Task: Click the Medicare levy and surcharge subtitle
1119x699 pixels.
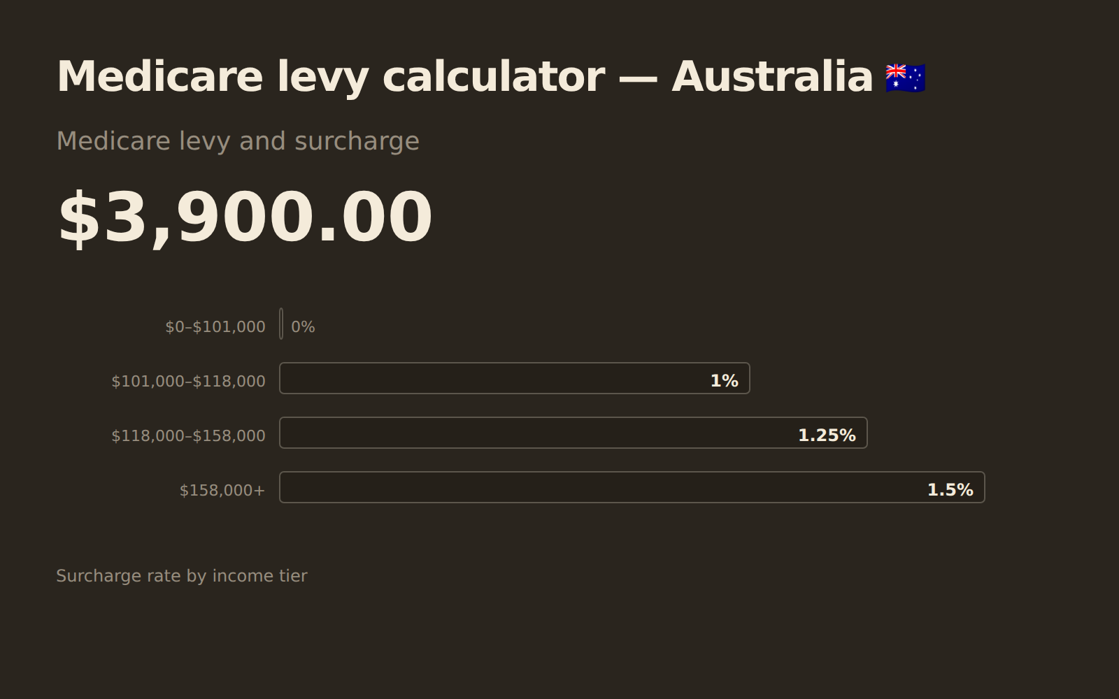Action: tap(238, 141)
